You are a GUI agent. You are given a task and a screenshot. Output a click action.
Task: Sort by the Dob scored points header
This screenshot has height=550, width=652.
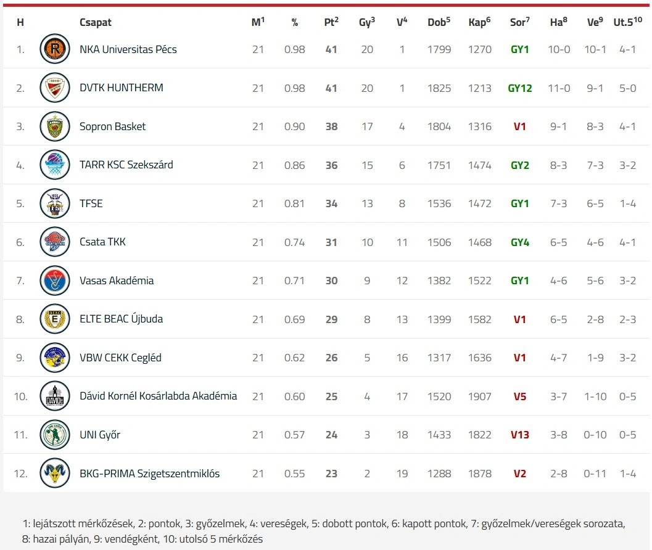[x=439, y=22]
